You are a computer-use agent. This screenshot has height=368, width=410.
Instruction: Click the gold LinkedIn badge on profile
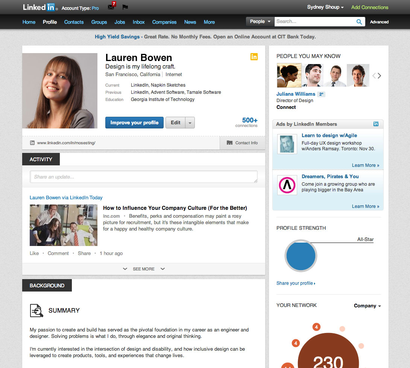[254, 56]
